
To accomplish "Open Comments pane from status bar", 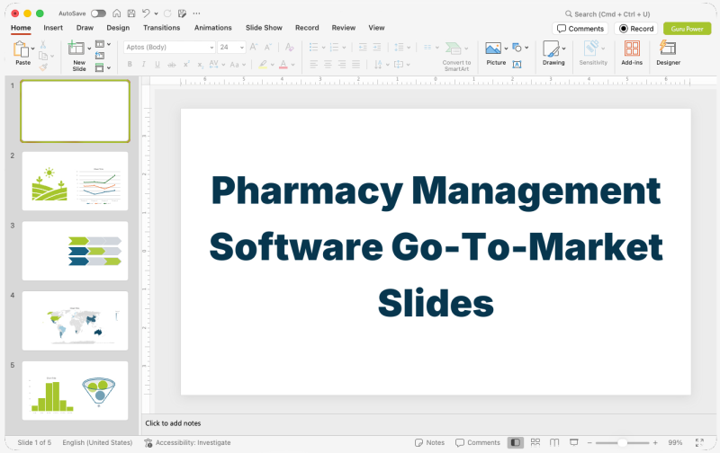I will coord(478,442).
